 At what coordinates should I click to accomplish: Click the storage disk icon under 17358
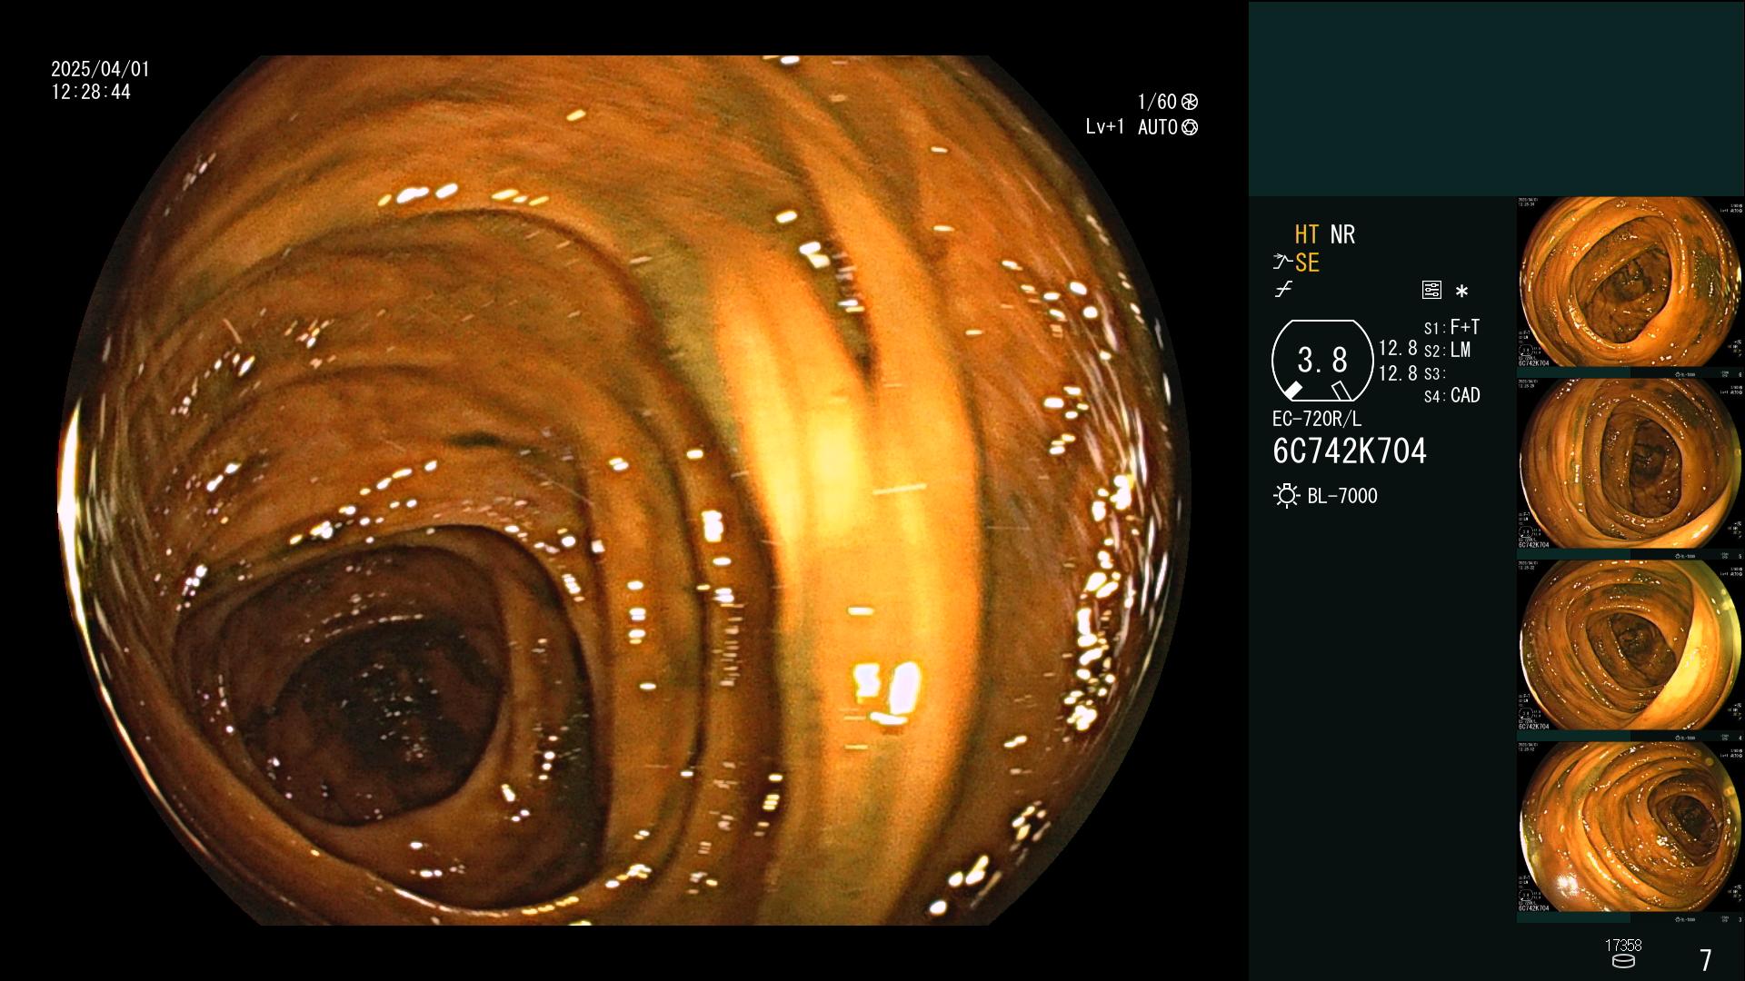click(x=1623, y=962)
